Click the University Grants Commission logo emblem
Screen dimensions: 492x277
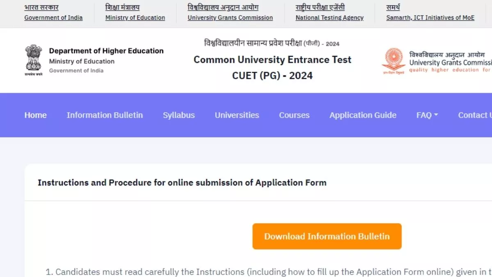394,61
